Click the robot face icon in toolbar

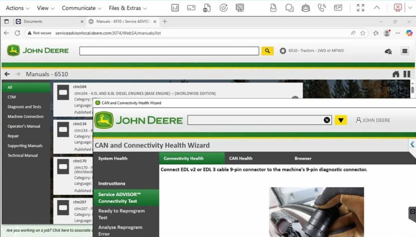click(x=305, y=8)
